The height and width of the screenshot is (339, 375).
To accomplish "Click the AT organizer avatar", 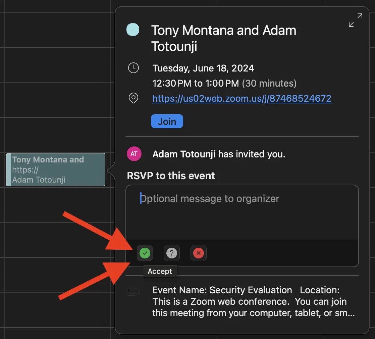I will tap(134, 154).
